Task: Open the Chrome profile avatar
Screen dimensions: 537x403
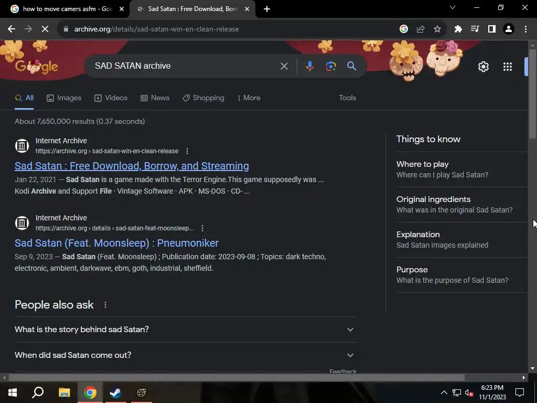Action: click(509, 29)
